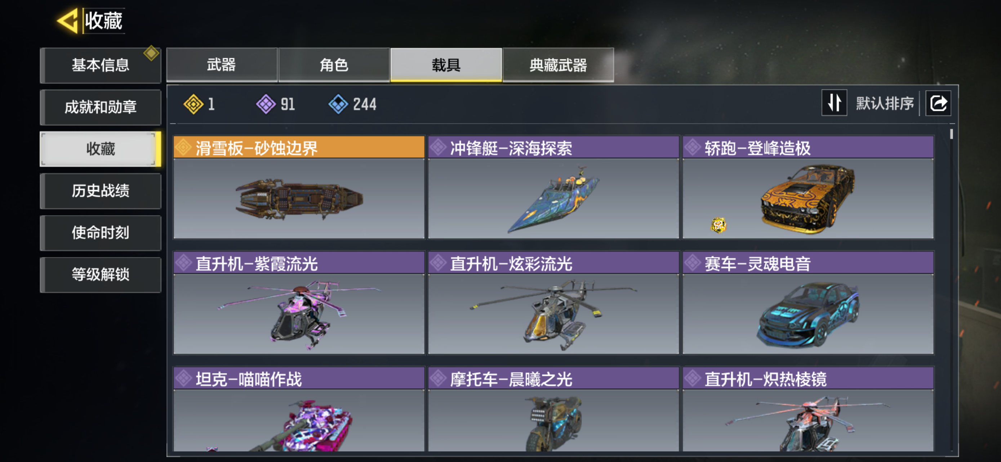This screenshot has width=1001, height=462.
Task: Select the 等级解锁 menu entry
Action: pos(101,275)
